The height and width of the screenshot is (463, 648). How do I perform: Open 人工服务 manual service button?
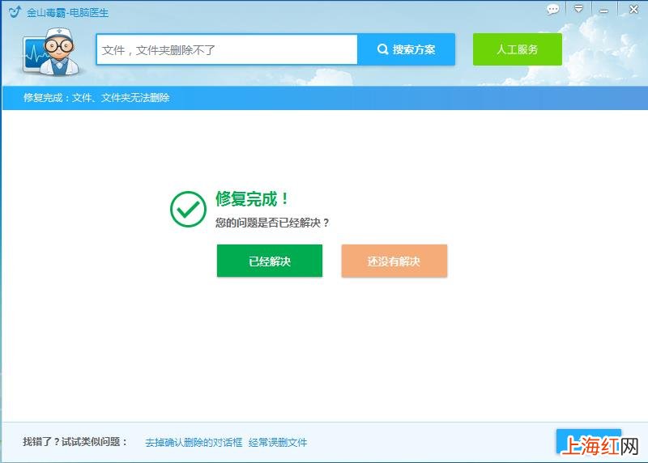point(518,49)
